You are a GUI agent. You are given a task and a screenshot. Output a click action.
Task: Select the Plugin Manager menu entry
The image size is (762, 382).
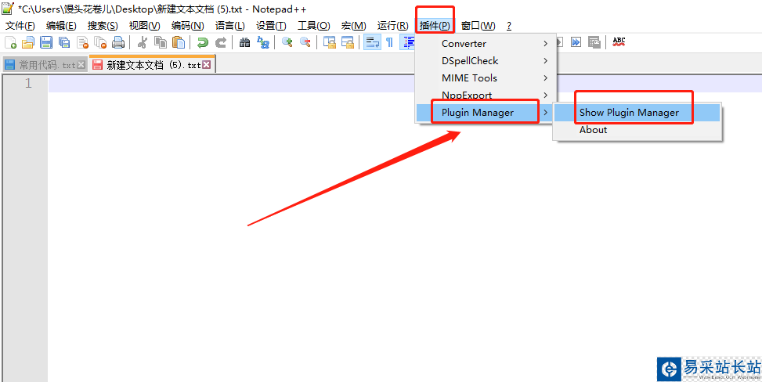tap(486, 112)
